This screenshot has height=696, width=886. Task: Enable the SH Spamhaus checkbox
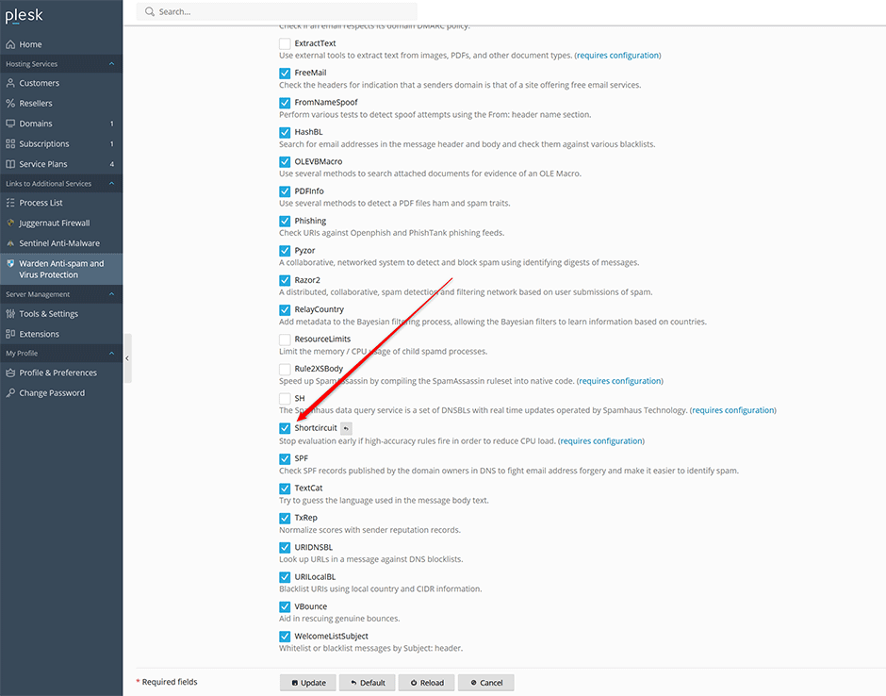285,399
